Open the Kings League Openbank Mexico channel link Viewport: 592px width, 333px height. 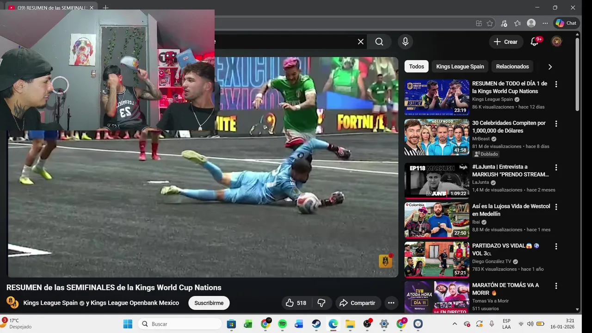tap(135, 303)
